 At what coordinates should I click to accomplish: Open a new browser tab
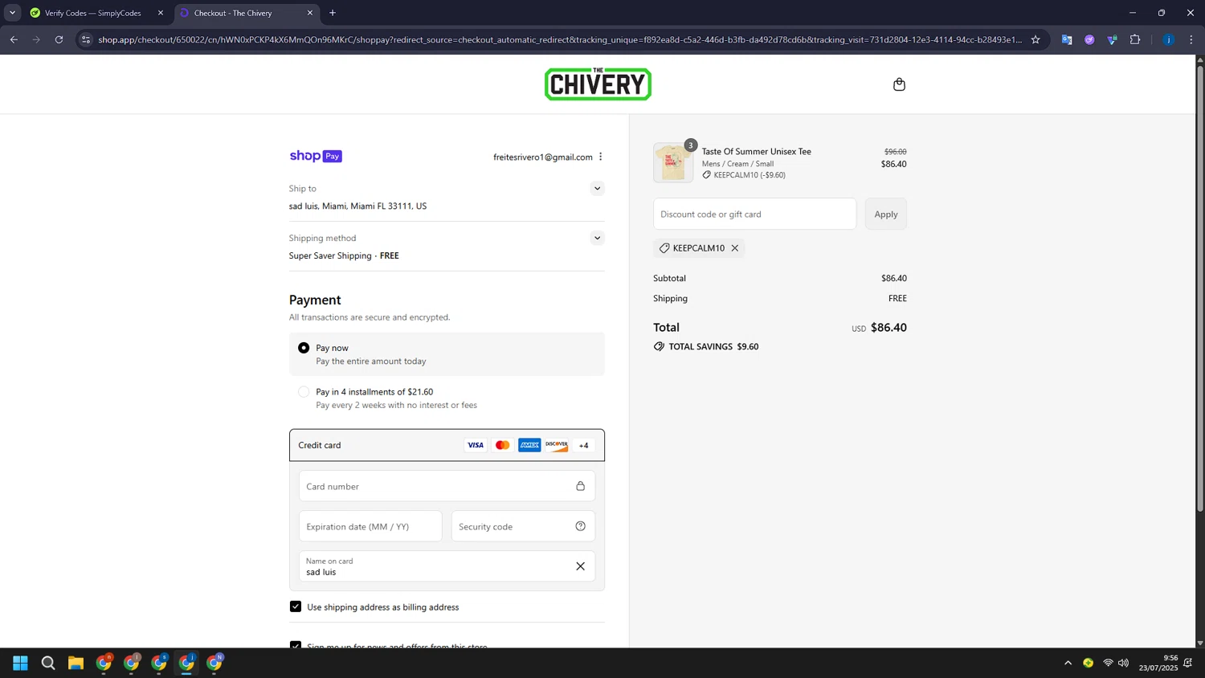333,13
